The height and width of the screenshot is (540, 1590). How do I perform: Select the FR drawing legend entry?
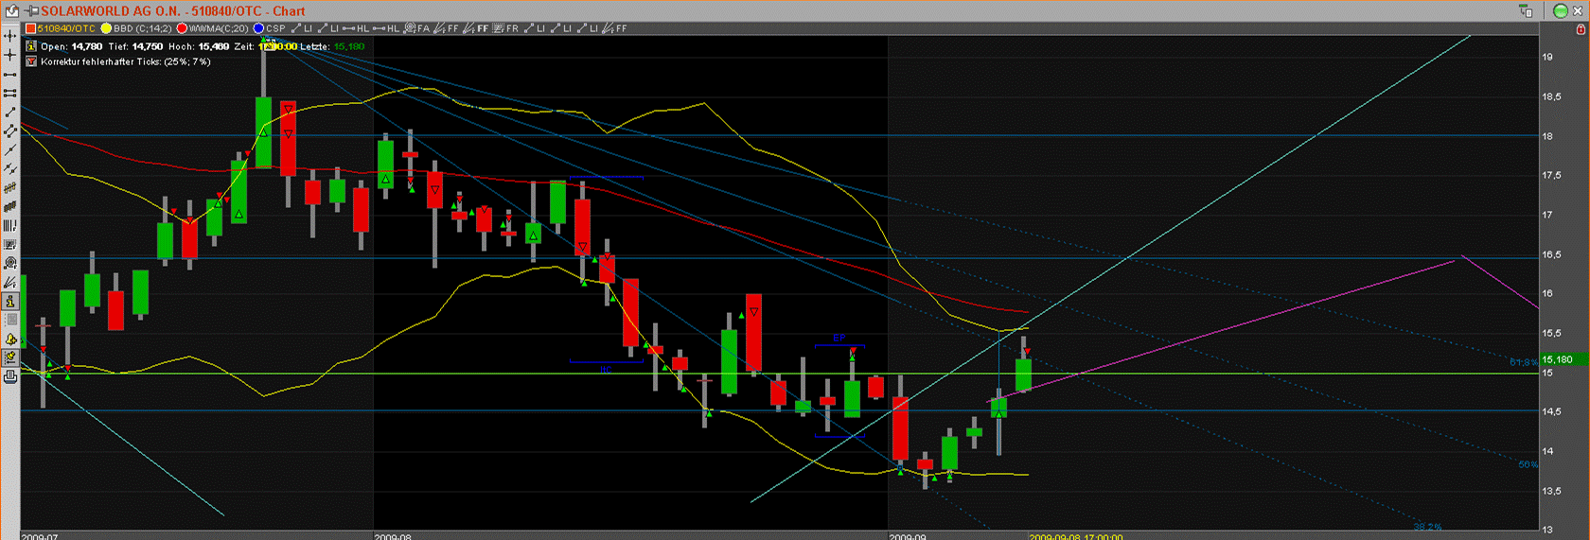coord(506,28)
